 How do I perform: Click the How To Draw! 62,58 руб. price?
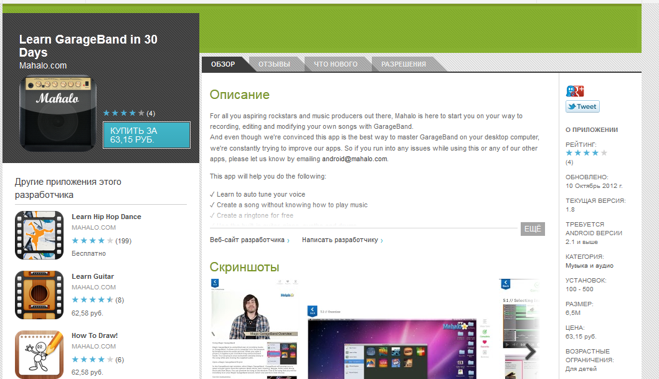[87, 372]
